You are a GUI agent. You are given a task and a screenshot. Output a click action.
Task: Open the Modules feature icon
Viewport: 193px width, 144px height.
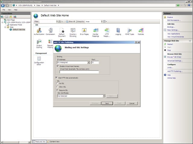coord(141,31)
